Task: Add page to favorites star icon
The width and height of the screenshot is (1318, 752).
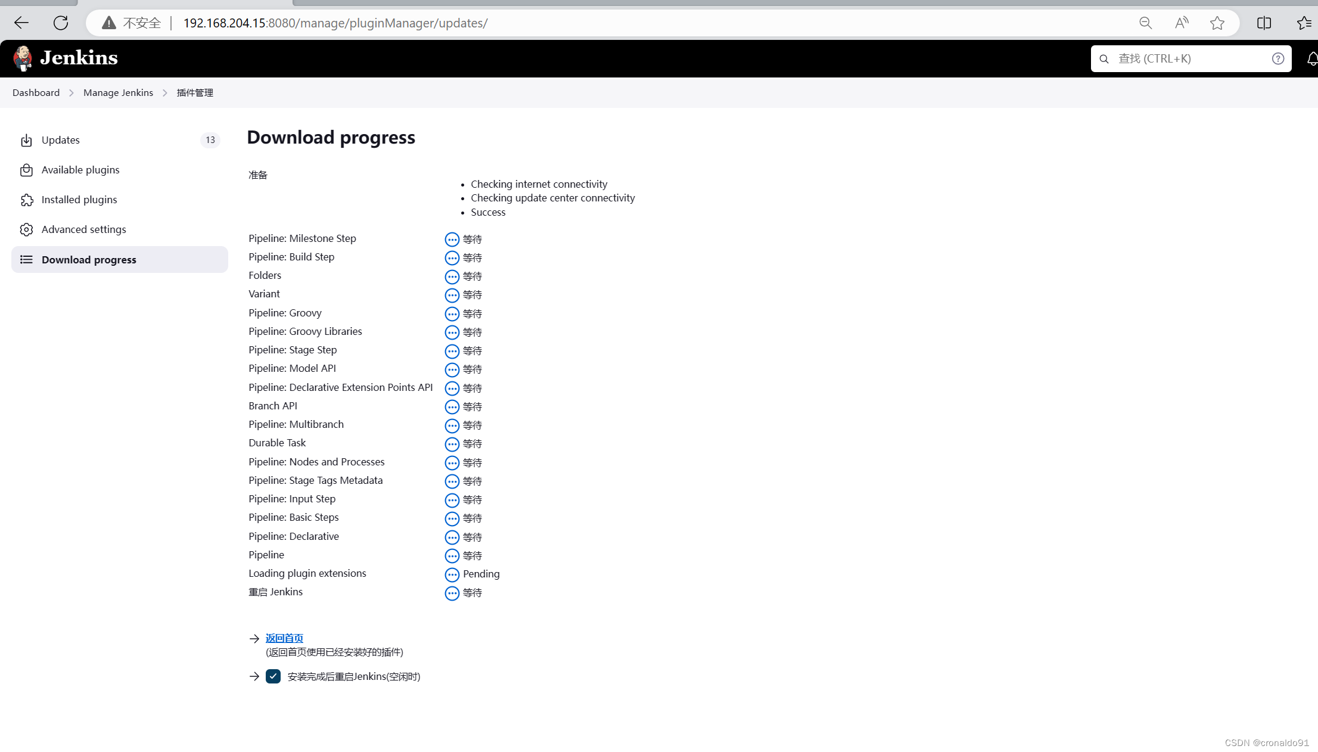Action: 1217,23
